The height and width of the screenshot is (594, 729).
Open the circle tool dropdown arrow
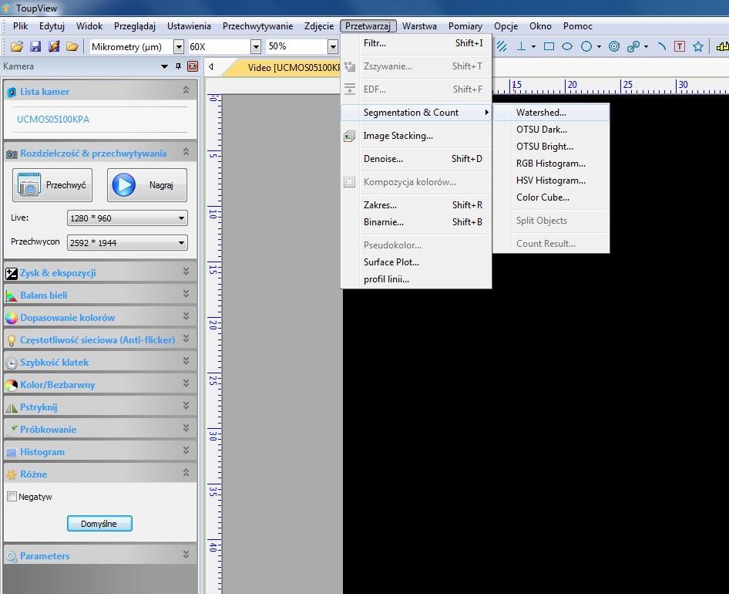(x=599, y=46)
